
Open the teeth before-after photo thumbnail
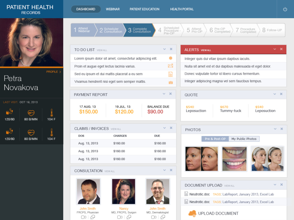234,159
